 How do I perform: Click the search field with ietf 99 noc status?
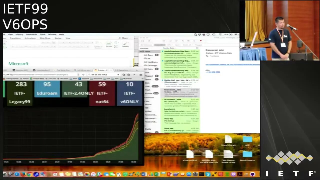point(104,74)
